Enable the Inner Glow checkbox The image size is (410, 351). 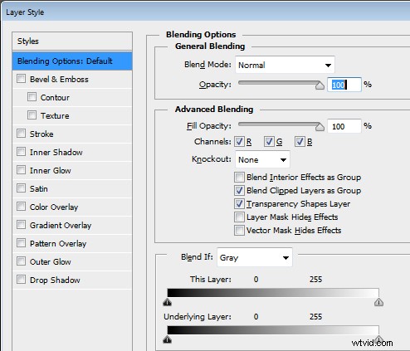pyautogui.click(x=21, y=170)
